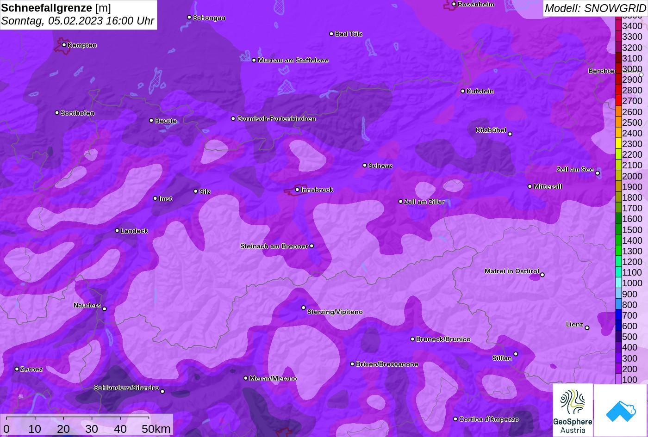Click the Matrei in Osttirol marker
The image size is (648, 437).
point(542,275)
